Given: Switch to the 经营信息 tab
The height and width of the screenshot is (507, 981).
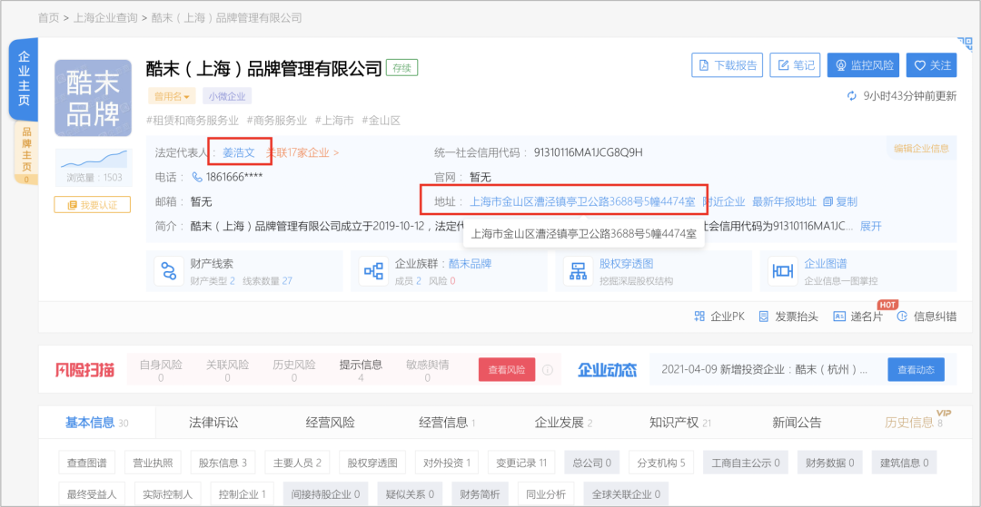Looking at the screenshot, I should [x=447, y=423].
